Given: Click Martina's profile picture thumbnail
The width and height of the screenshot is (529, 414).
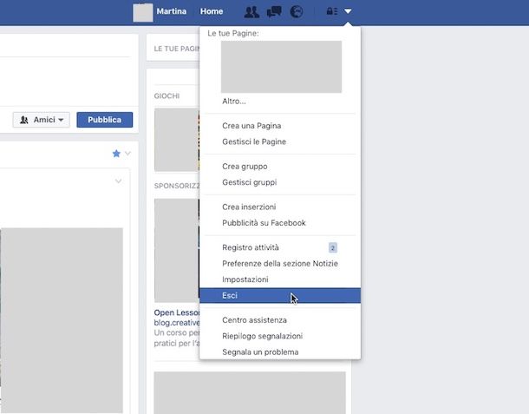Looking at the screenshot, I should pyautogui.click(x=143, y=12).
